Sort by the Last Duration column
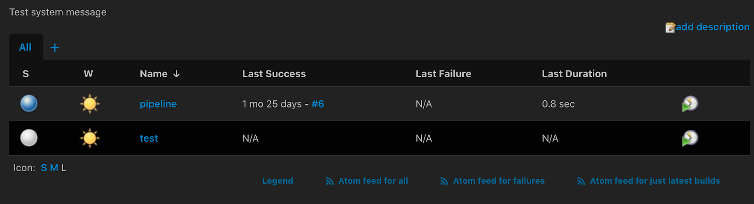Image resolution: width=754 pixels, height=204 pixels. tap(574, 74)
